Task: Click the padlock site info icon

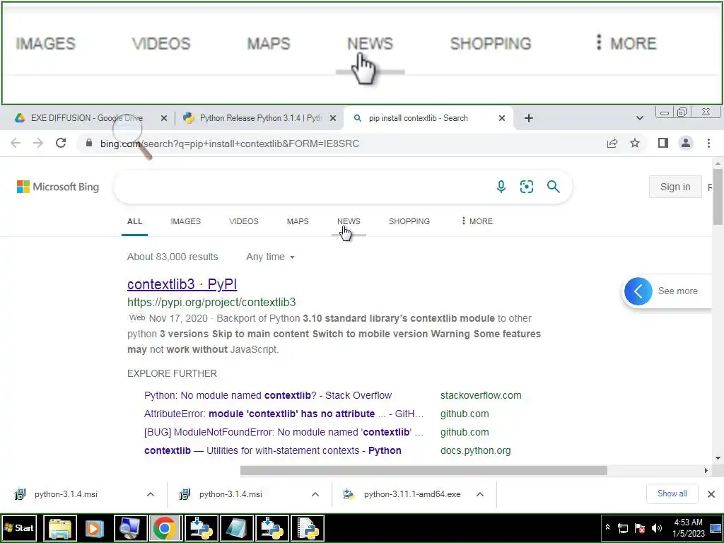Action: point(89,143)
